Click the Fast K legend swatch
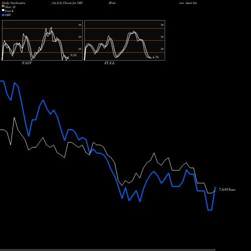This screenshot has width=251, height=251. tap(3, 10)
